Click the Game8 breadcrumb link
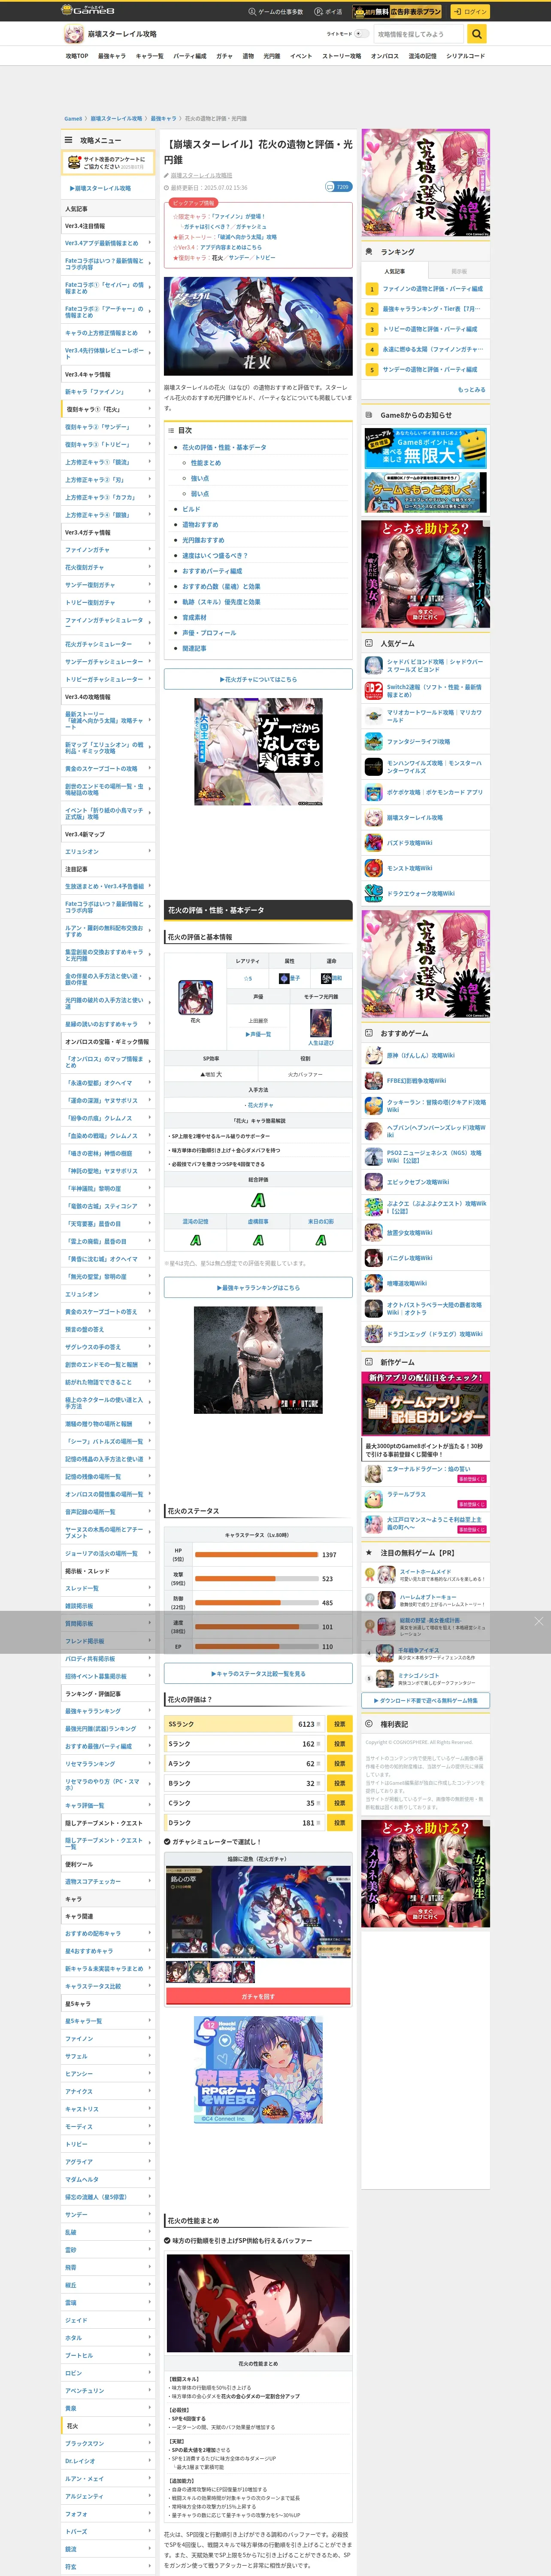 [73, 118]
